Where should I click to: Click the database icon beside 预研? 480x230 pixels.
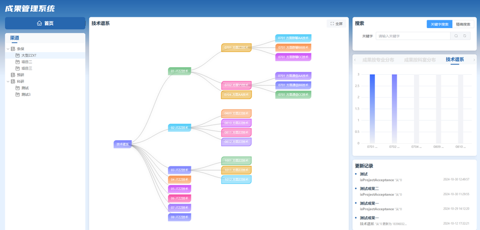13,75
